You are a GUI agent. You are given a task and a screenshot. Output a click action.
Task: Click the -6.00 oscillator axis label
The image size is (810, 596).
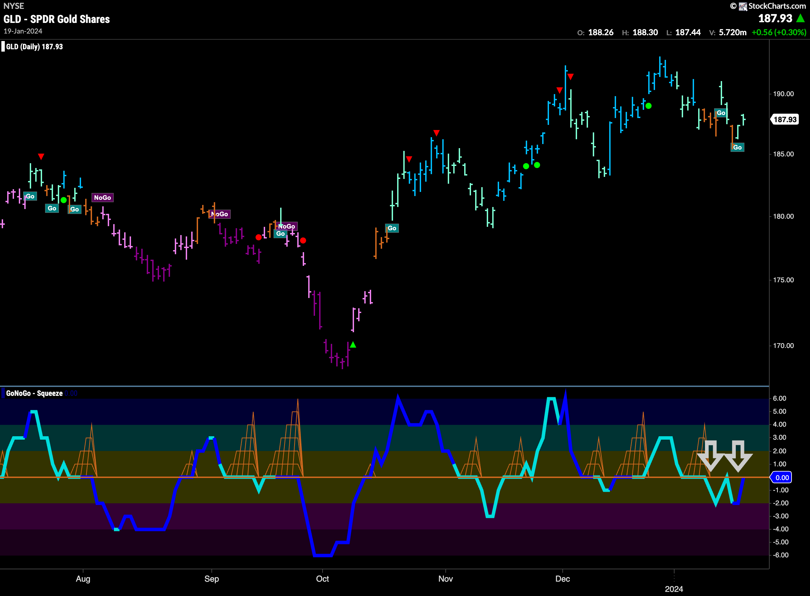pyautogui.click(x=781, y=555)
